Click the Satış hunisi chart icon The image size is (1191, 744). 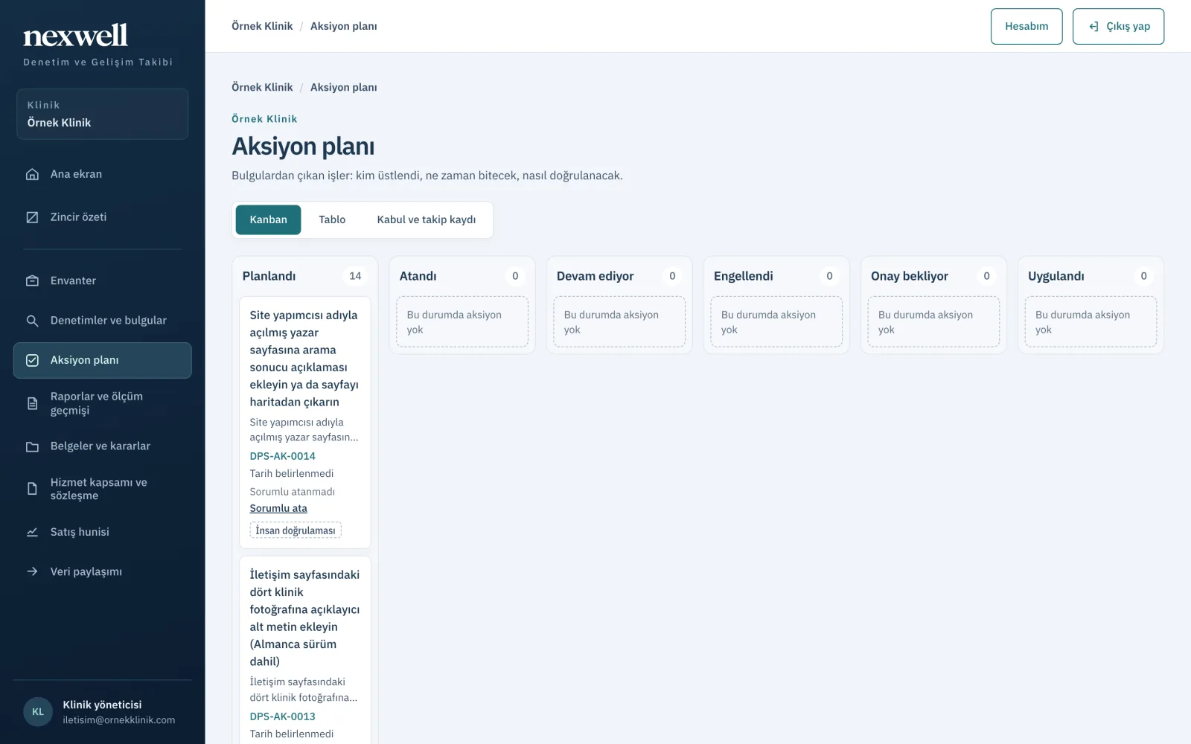click(x=32, y=532)
